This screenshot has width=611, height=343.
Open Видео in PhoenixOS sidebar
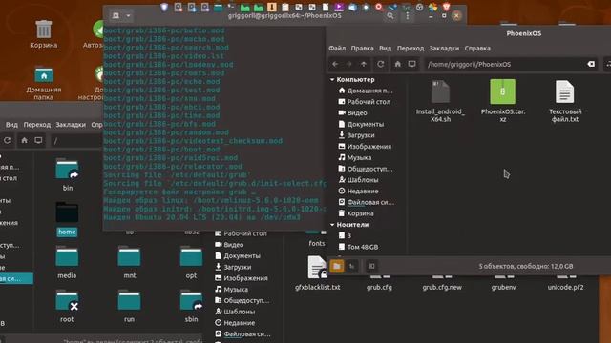click(352, 112)
